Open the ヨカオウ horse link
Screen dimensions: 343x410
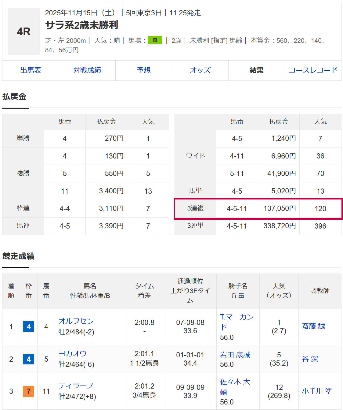pyautogui.click(x=73, y=353)
